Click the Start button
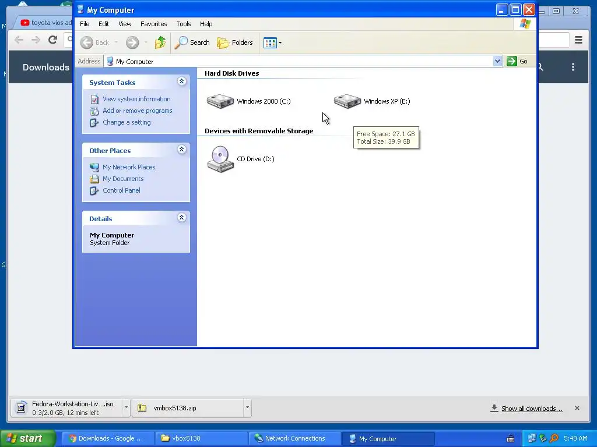The width and height of the screenshot is (597, 447). [x=28, y=439]
